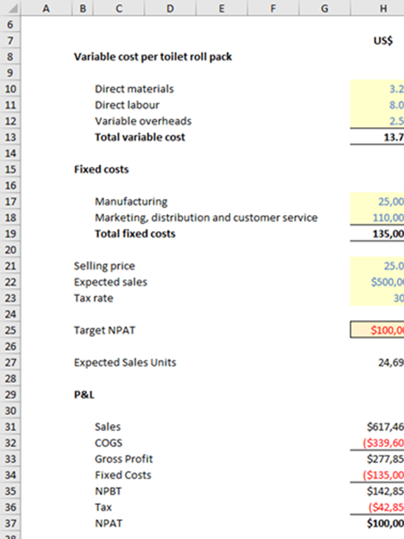Click the 'Marketing, distribution and customer service' label
The height and width of the screenshot is (539, 404).
coord(206,218)
